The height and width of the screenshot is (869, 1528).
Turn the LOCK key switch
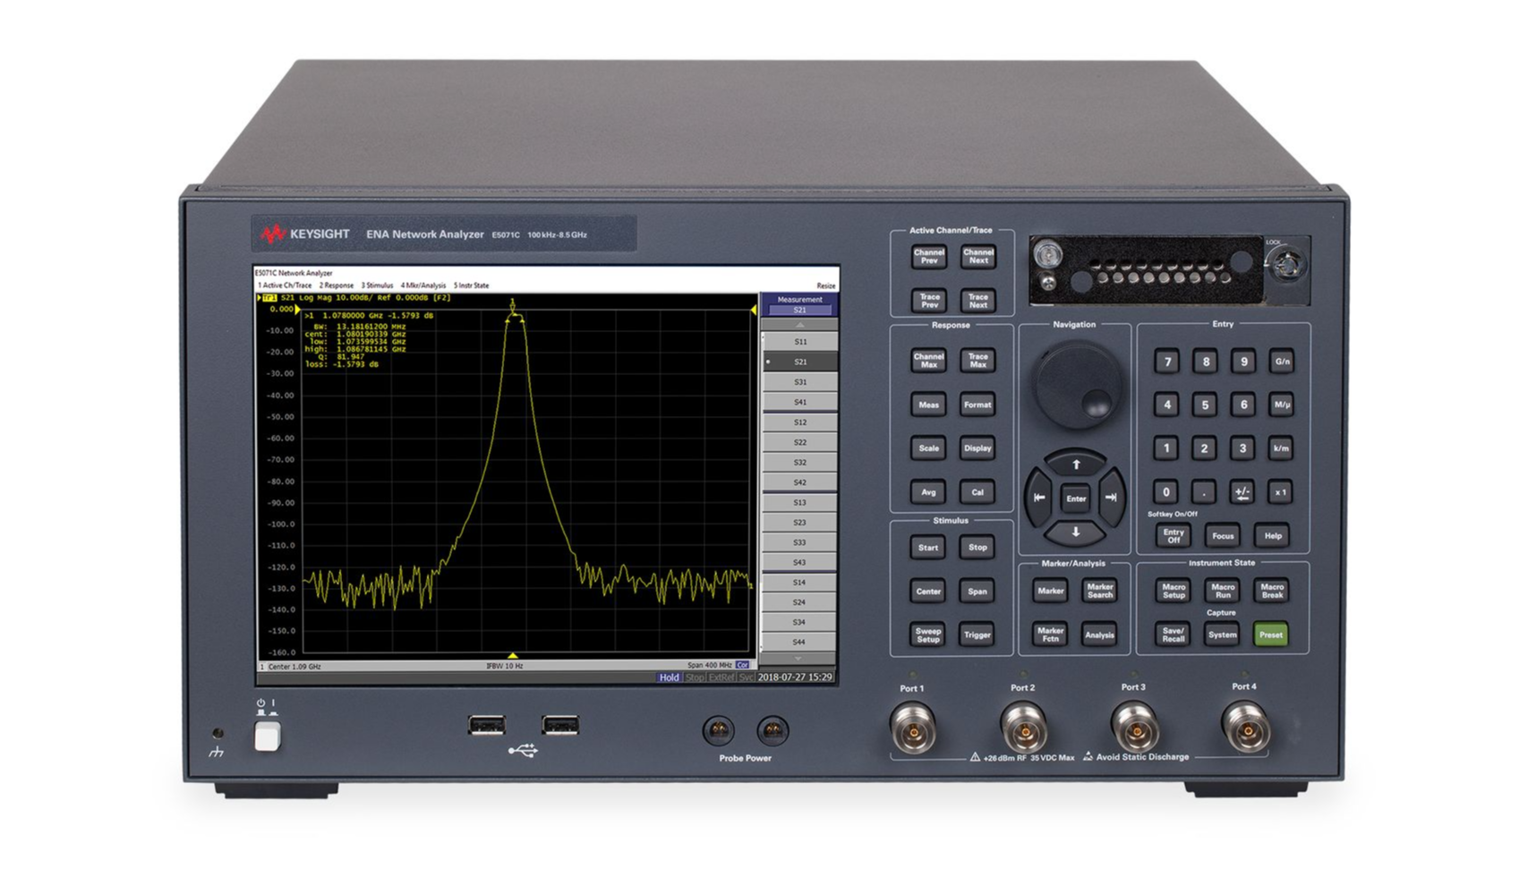pos(1289,265)
